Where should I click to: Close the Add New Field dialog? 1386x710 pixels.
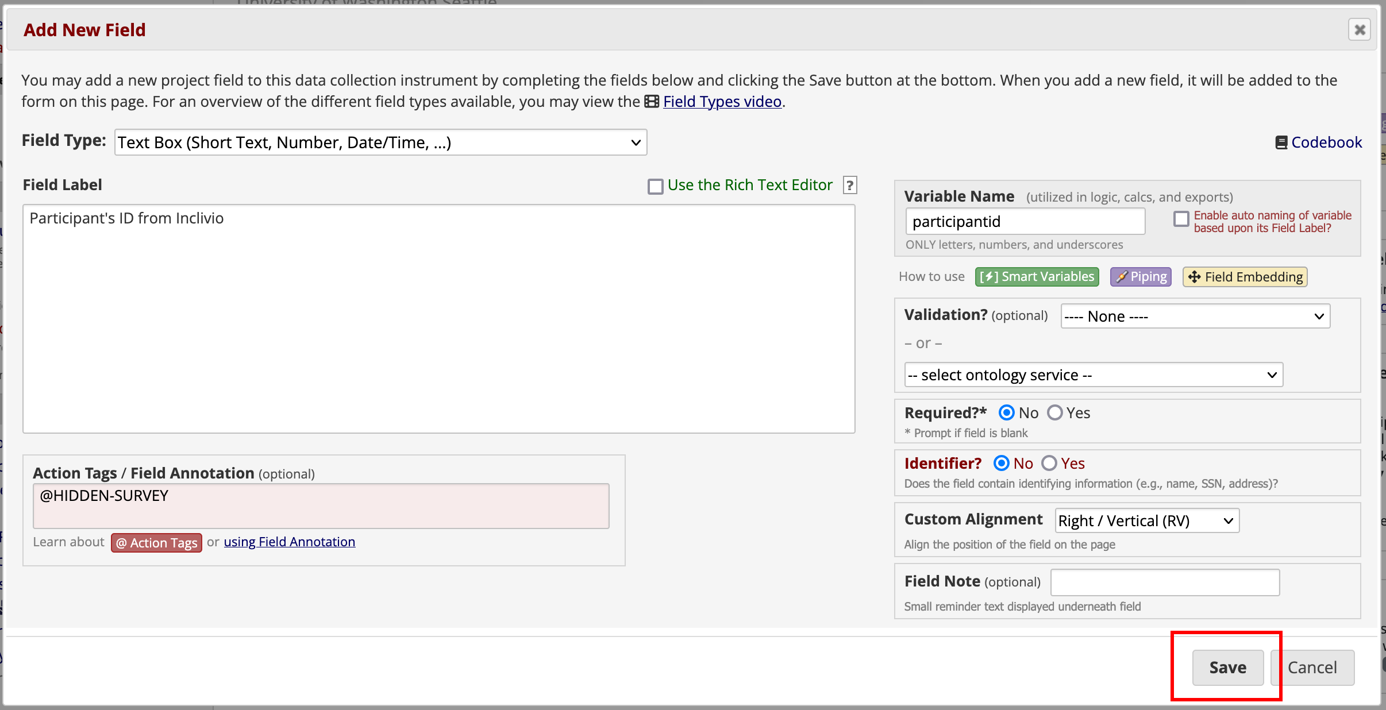pos(1360,30)
